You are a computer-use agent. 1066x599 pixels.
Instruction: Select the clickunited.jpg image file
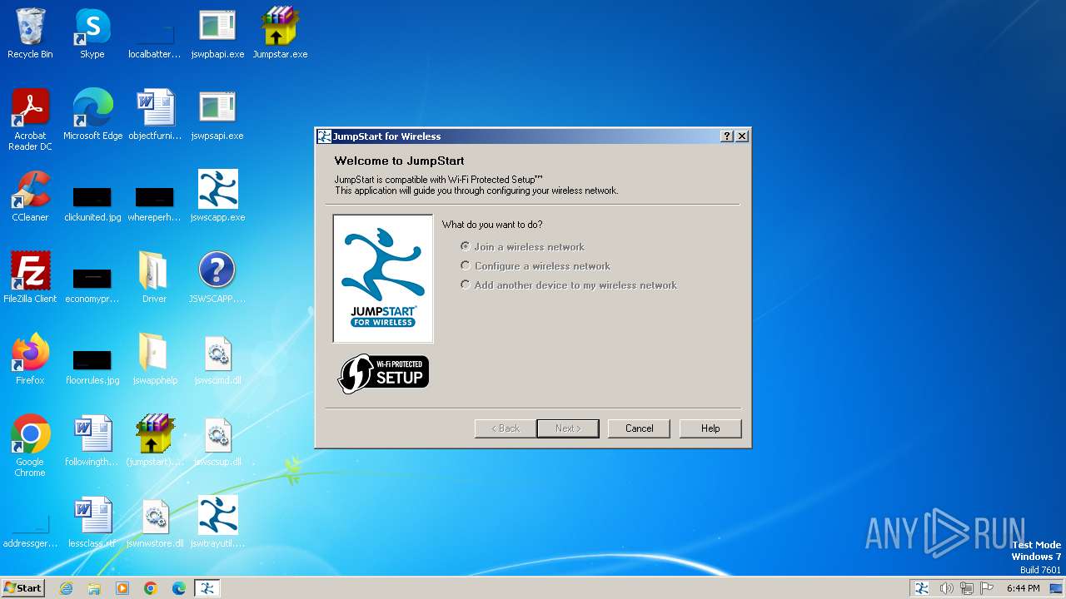point(92,204)
